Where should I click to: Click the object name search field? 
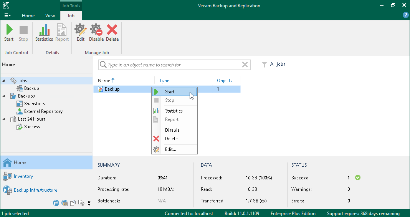click(174, 65)
